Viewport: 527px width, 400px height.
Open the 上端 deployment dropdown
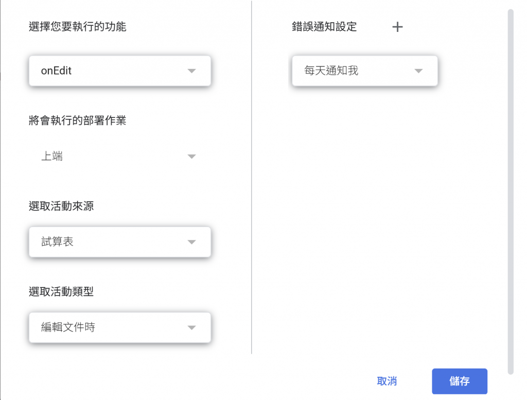tap(113, 156)
